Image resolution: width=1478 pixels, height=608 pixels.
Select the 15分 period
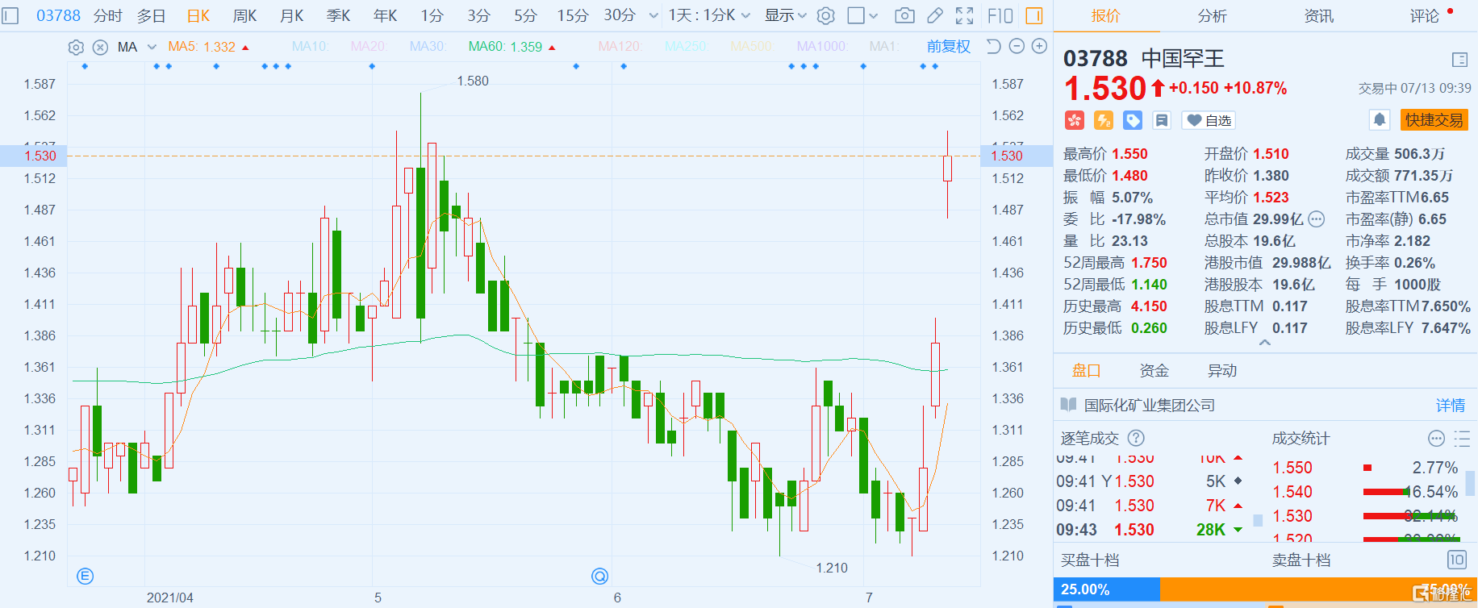(x=573, y=15)
